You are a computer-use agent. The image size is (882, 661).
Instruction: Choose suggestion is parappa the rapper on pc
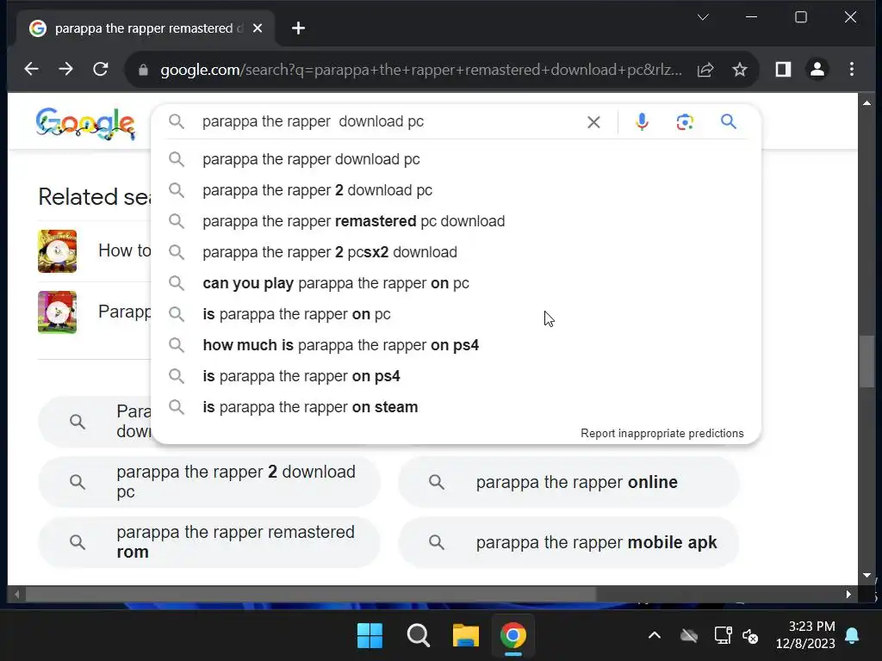[x=457, y=313]
